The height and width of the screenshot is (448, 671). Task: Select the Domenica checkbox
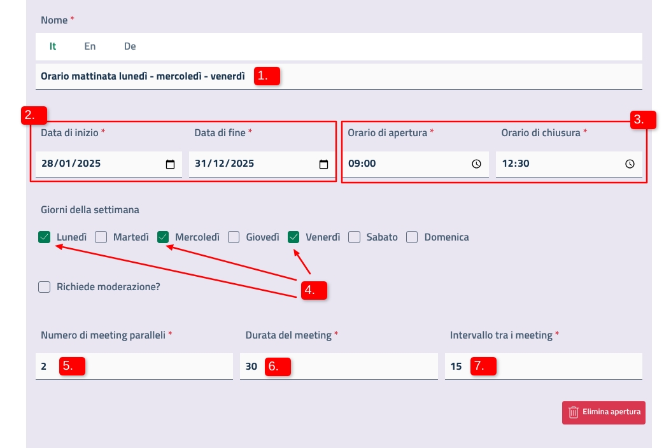(412, 237)
